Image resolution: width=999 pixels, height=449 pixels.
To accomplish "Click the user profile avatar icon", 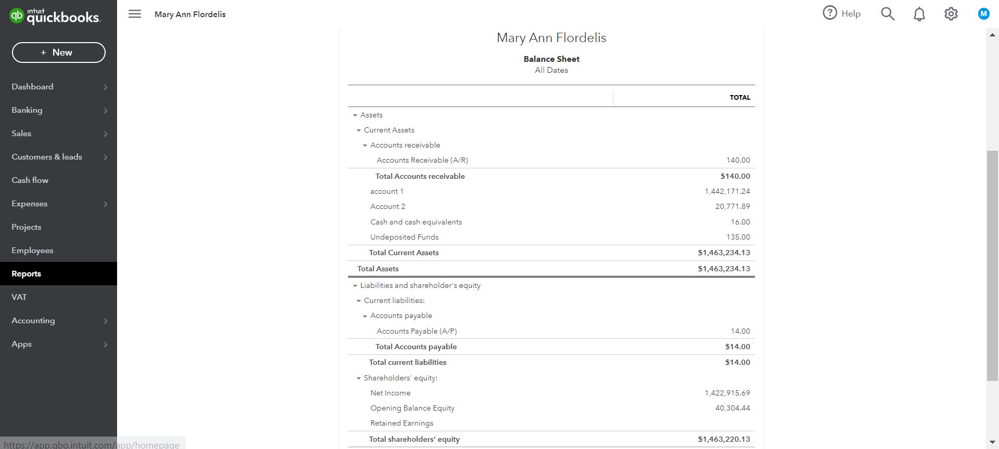I will pos(983,14).
